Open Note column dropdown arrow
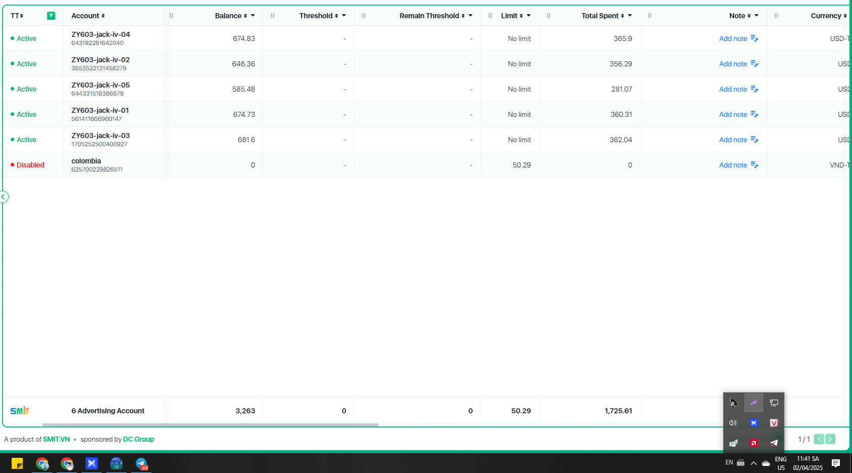This screenshot has width=852, height=473. [x=756, y=16]
